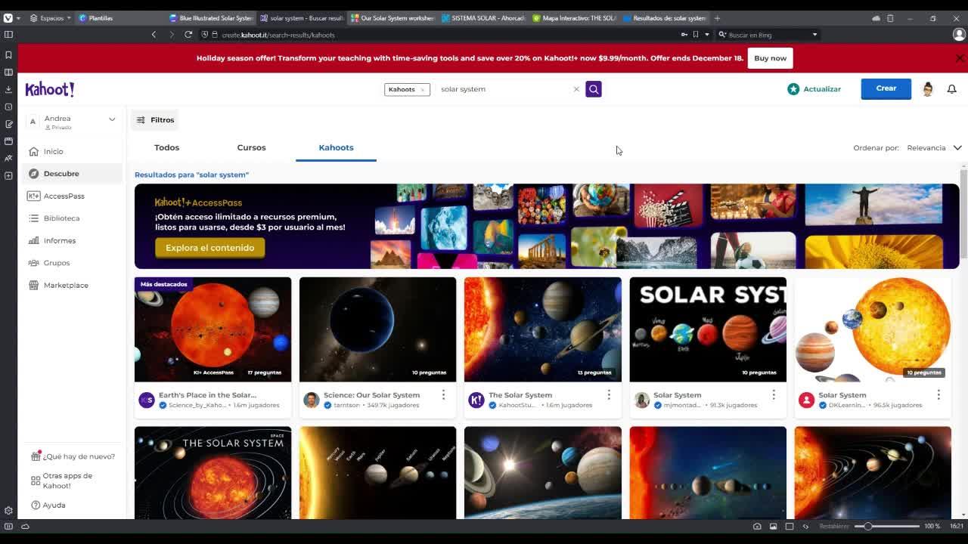Image resolution: width=968 pixels, height=544 pixels.
Task: Open the Filtros button
Action: [155, 120]
